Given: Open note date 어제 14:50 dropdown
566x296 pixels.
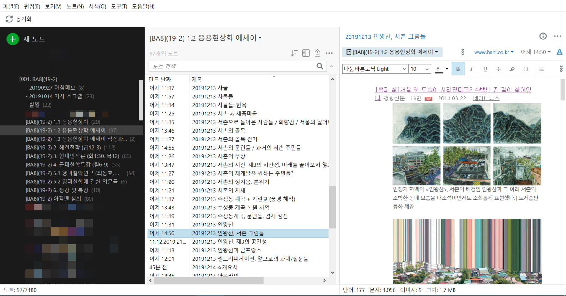Looking at the screenshot, I should pyautogui.click(x=536, y=52).
